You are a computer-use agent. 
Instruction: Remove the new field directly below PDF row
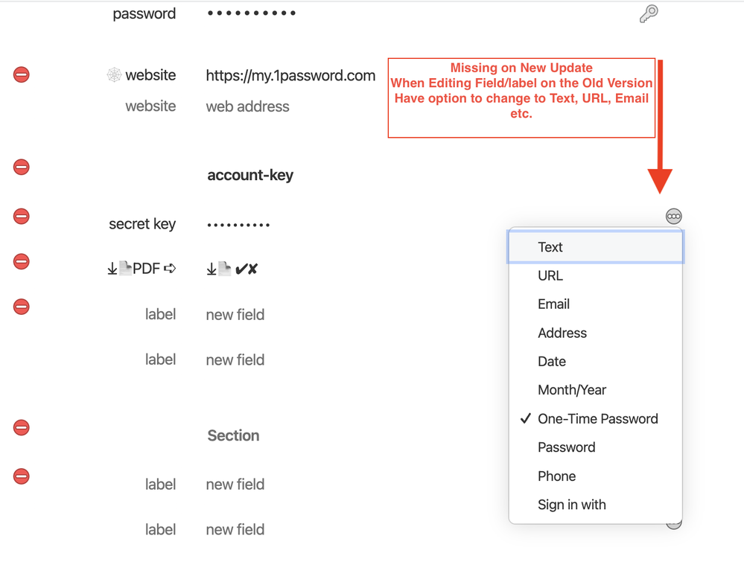click(22, 307)
